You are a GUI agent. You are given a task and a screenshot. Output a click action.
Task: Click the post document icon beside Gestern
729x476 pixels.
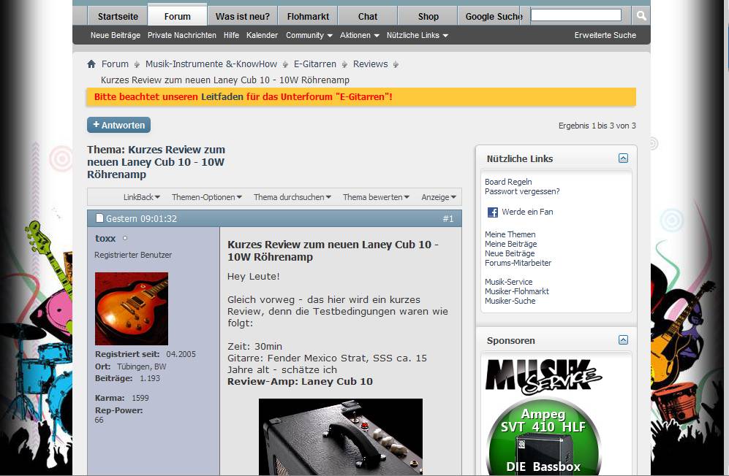pyautogui.click(x=99, y=218)
